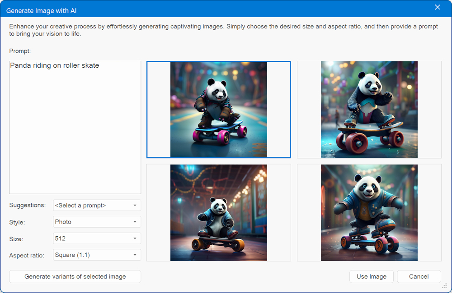The image size is (452, 293).
Task: Expand the Style dropdown showing Photo
Action: (x=97, y=222)
